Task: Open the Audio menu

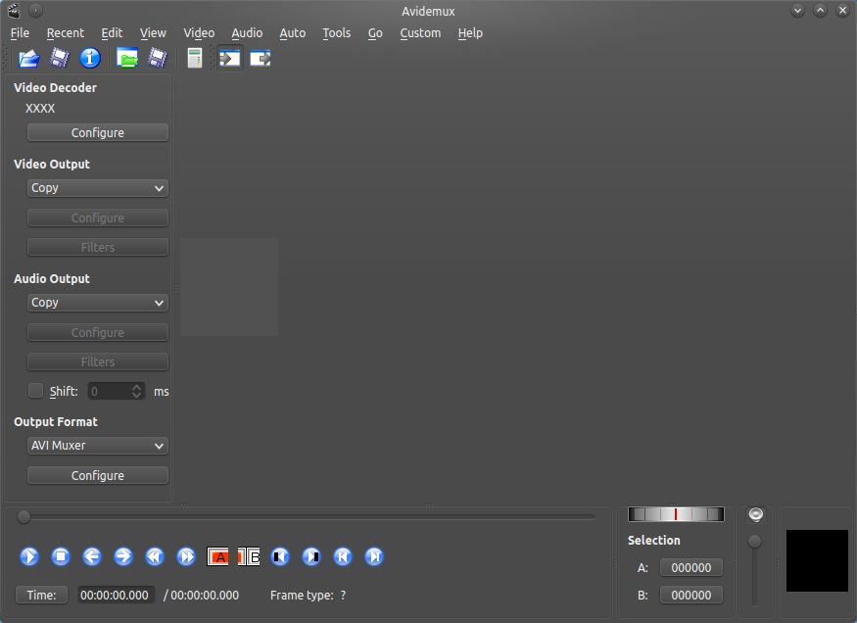Action: pos(247,33)
